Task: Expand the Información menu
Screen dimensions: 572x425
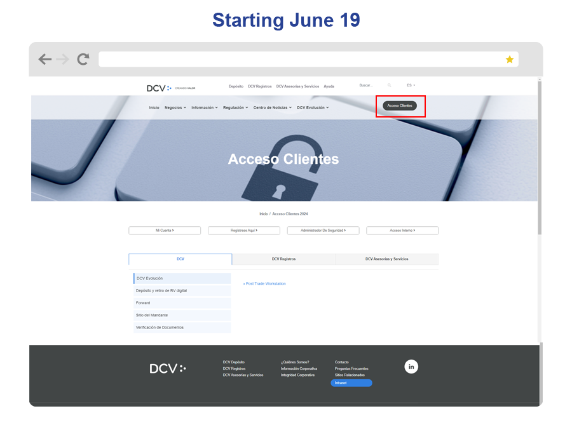Action: tap(204, 107)
